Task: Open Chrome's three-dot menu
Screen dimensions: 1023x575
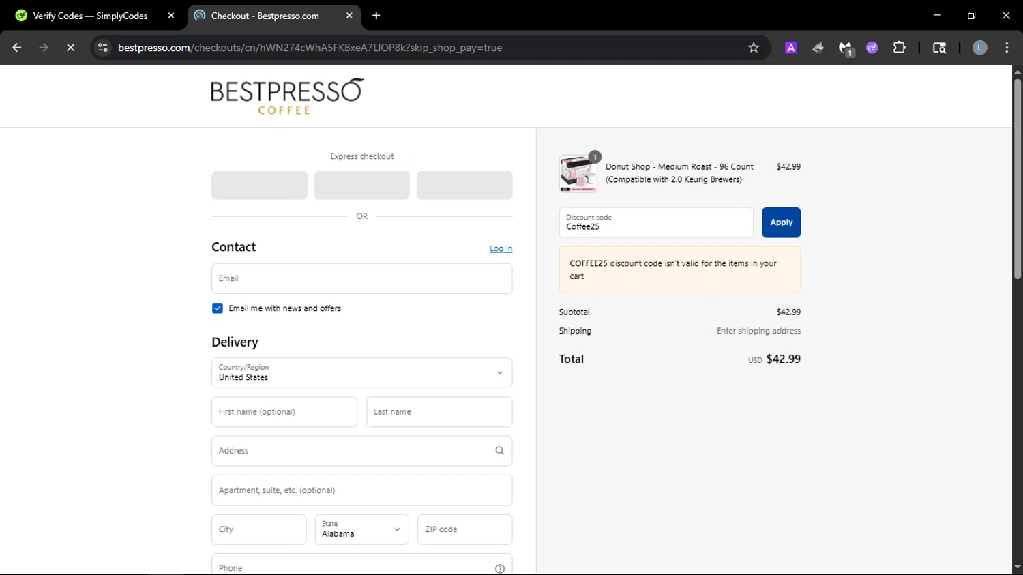Action: [x=1007, y=48]
